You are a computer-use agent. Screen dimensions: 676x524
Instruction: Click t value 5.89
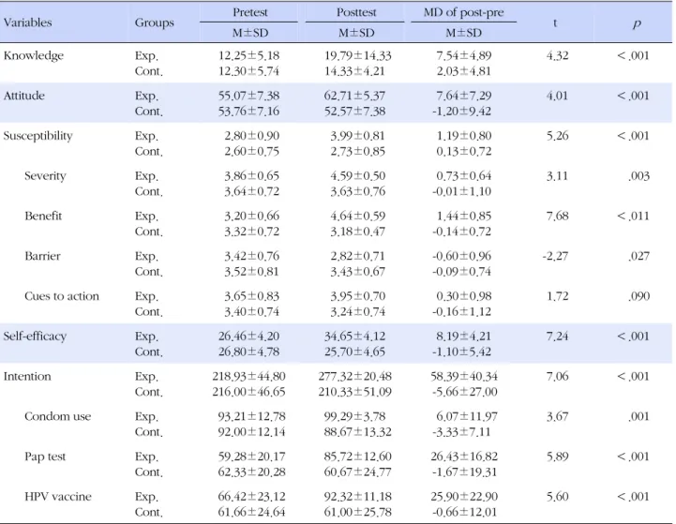(x=558, y=457)
